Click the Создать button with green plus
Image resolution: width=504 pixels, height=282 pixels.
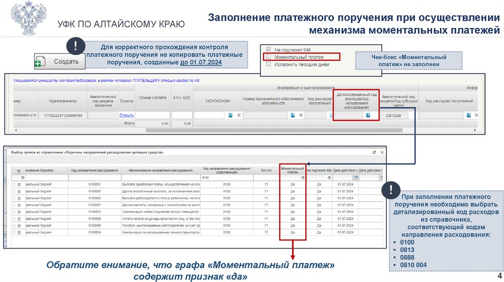60,61
